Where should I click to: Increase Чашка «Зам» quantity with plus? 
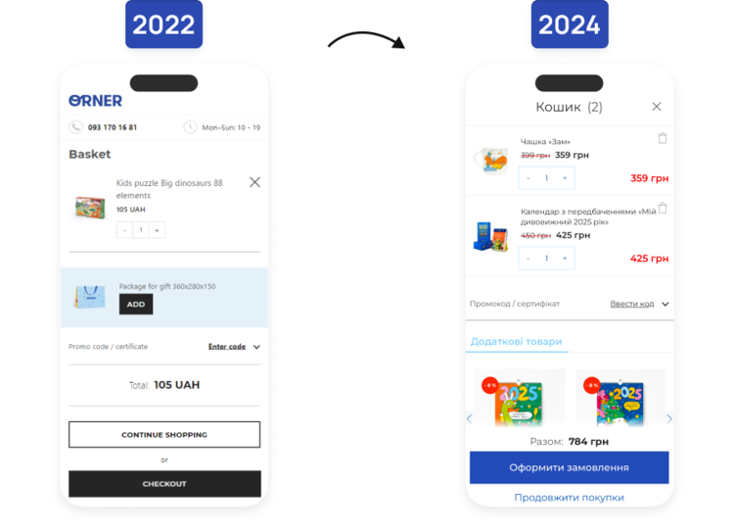[x=565, y=178]
